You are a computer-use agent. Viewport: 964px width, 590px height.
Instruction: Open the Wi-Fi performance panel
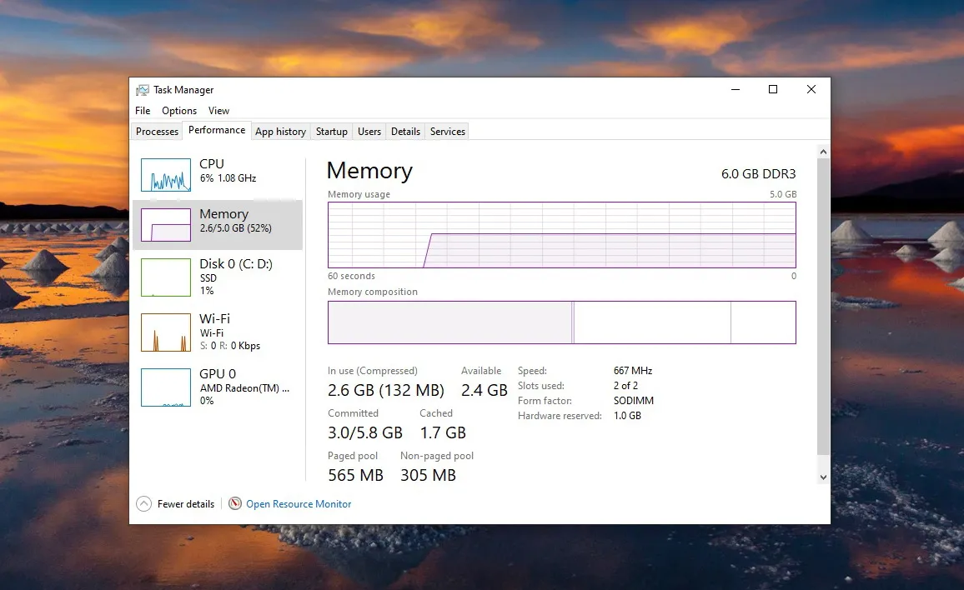click(x=217, y=332)
